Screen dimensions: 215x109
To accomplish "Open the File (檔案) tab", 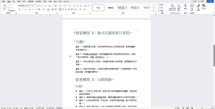I will click(x=4, y=1).
